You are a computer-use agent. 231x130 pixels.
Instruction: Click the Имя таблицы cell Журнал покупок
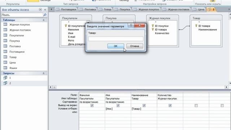(x=170, y=99)
